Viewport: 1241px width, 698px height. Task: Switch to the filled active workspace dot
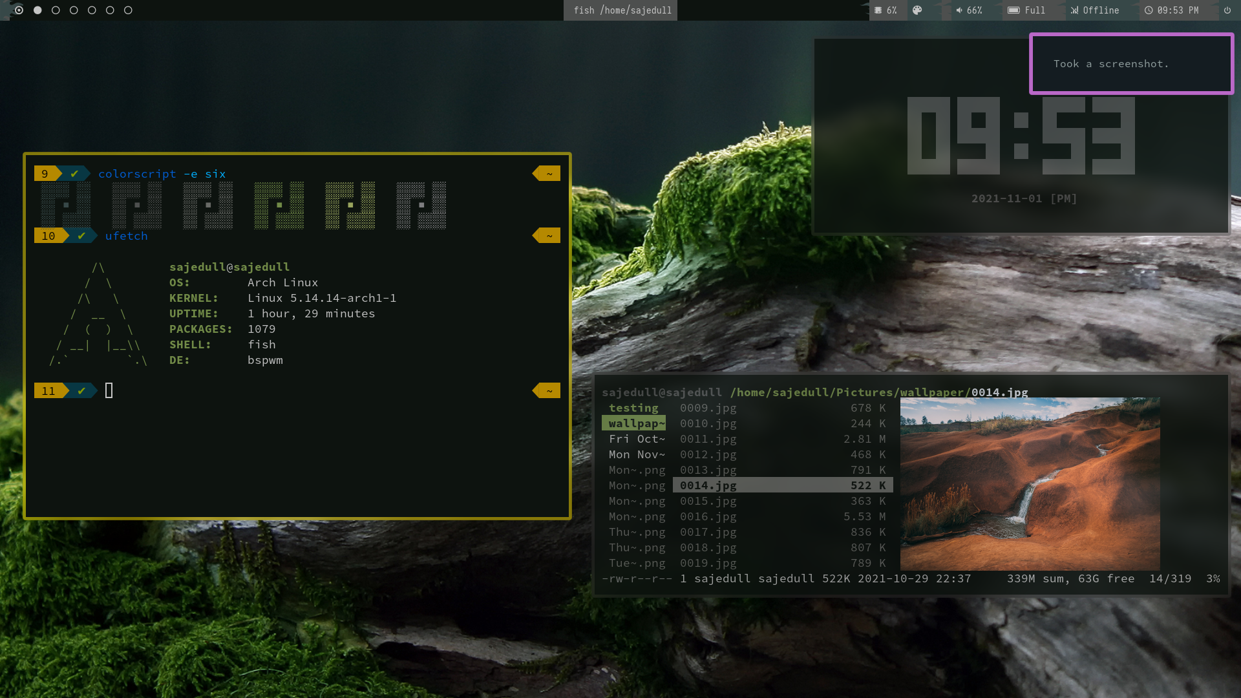tap(37, 10)
